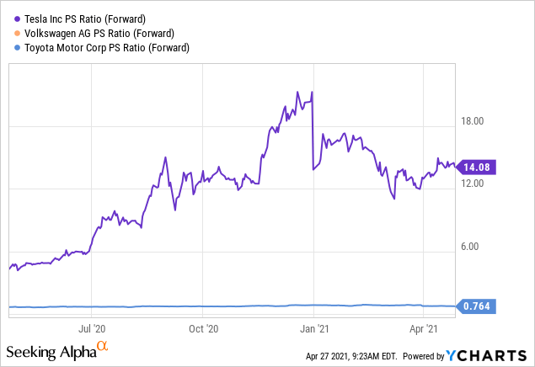Select Volkswagen AG PS Ratio legend label
535x367 pixels.
[99, 34]
